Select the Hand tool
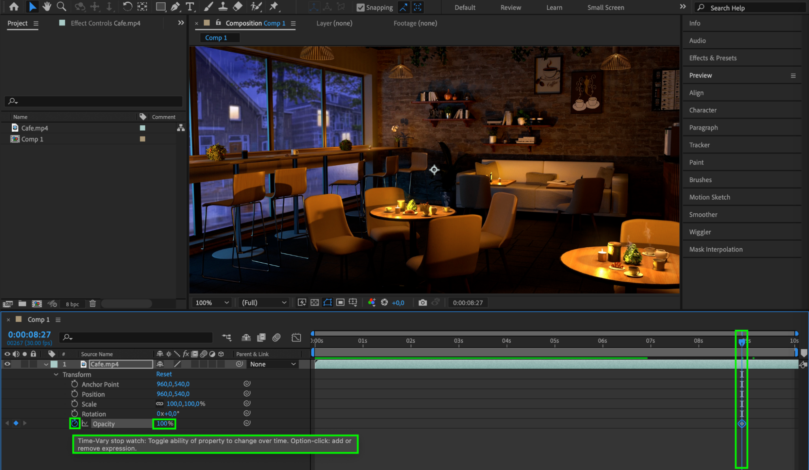Viewport: 809px width, 470px height. (x=47, y=6)
